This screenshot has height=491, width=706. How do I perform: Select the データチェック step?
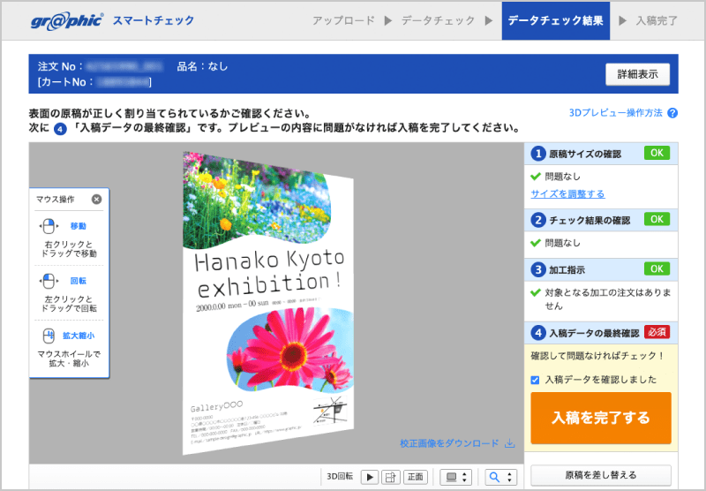click(438, 20)
